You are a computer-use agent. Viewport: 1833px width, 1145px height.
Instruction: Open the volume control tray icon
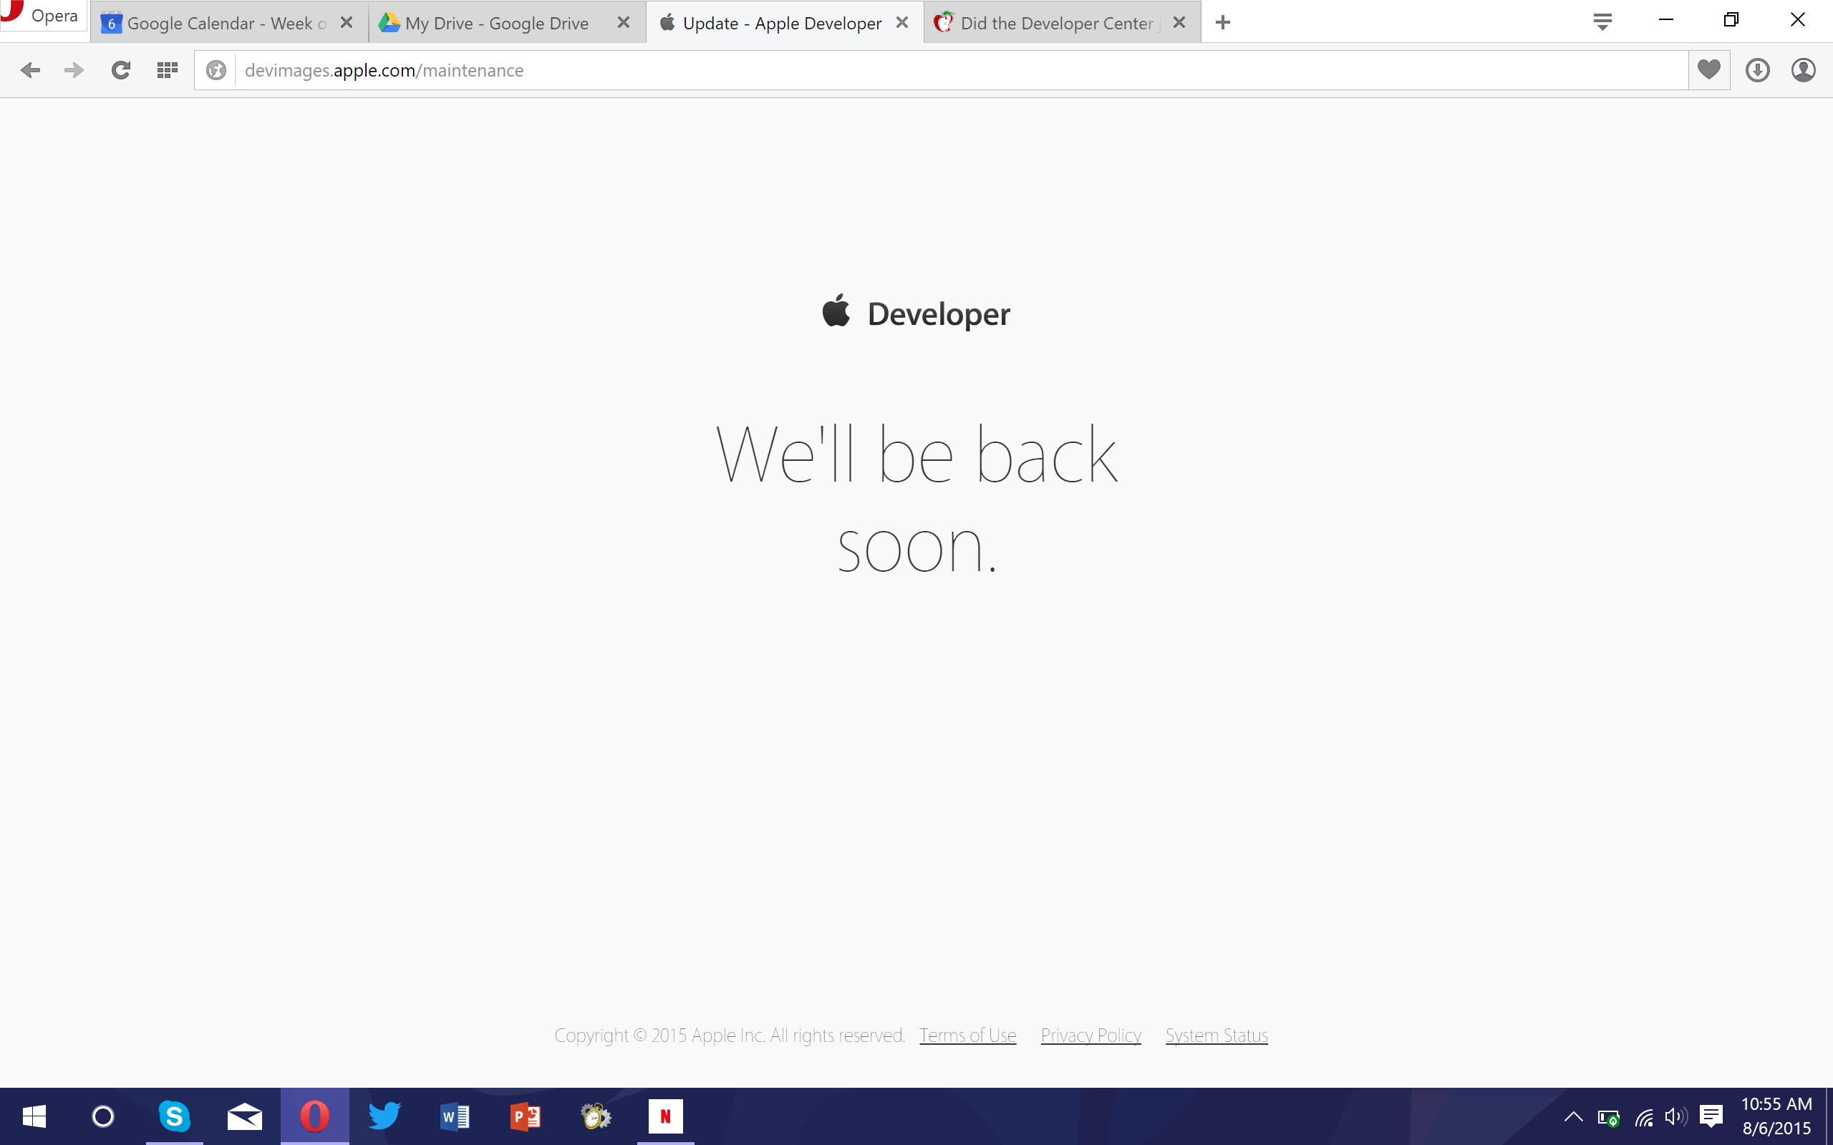pos(1675,1117)
